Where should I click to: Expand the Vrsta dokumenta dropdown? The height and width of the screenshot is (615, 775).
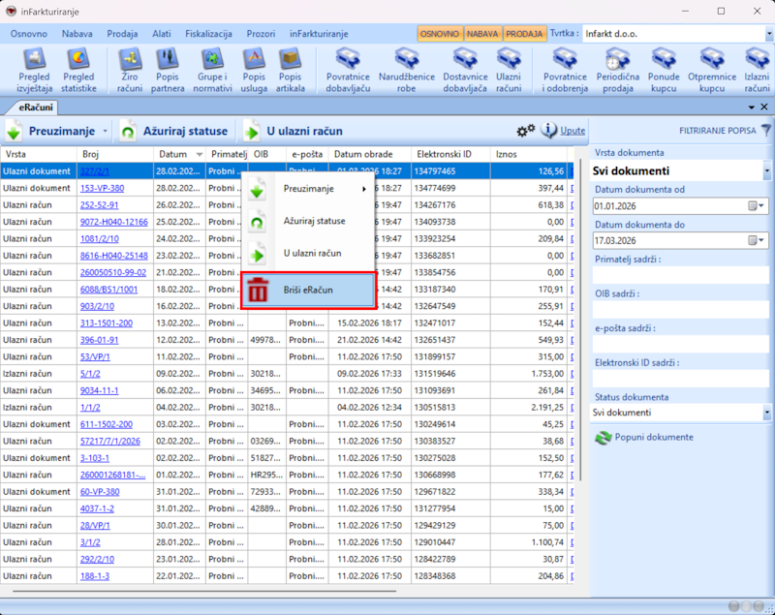click(x=766, y=171)
